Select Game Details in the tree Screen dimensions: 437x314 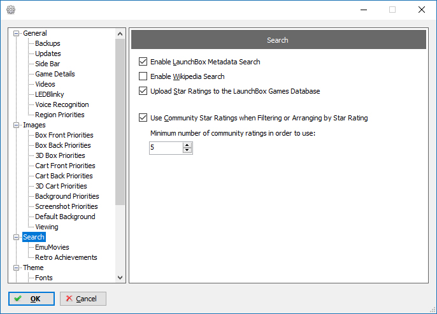click(55, 74)
